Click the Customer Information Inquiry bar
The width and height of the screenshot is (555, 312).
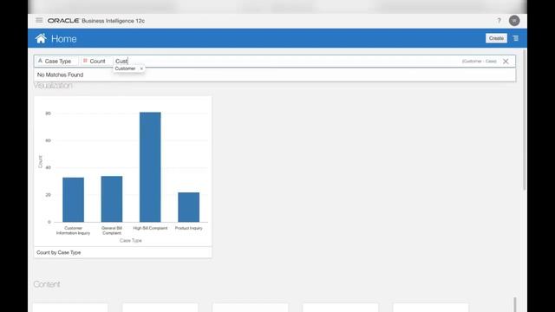pos(73,200)
